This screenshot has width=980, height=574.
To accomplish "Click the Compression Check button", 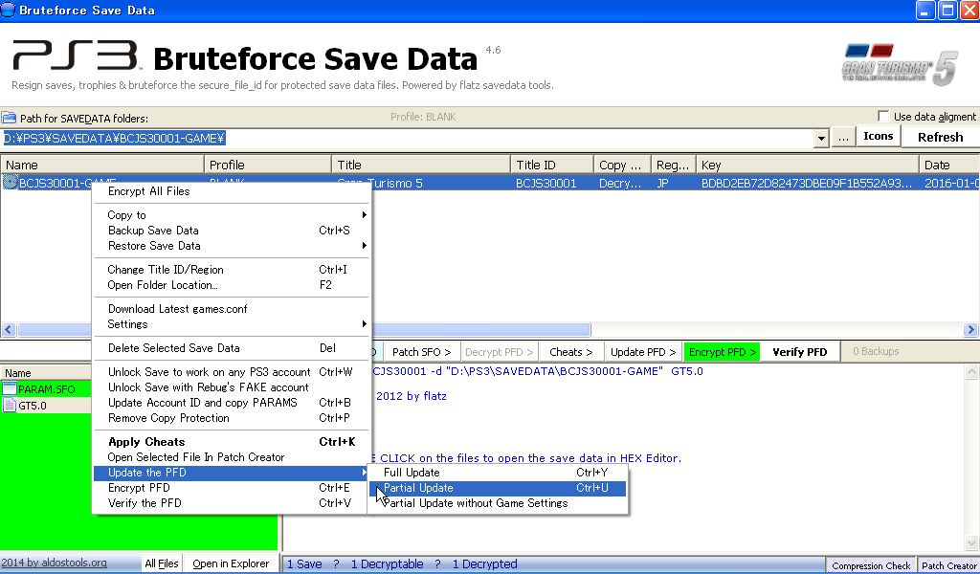I will coord(871,565).
